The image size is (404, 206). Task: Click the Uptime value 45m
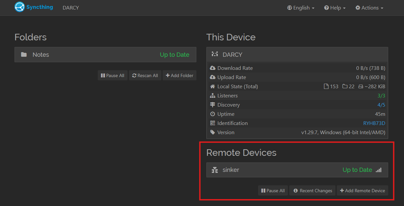pos(380,114)
